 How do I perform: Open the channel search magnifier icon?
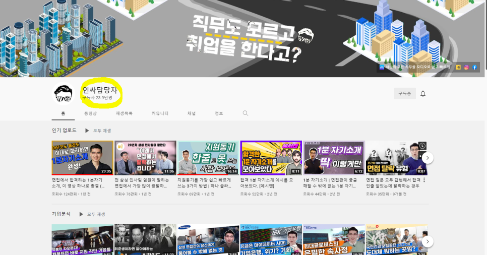(x=246, y=113)
